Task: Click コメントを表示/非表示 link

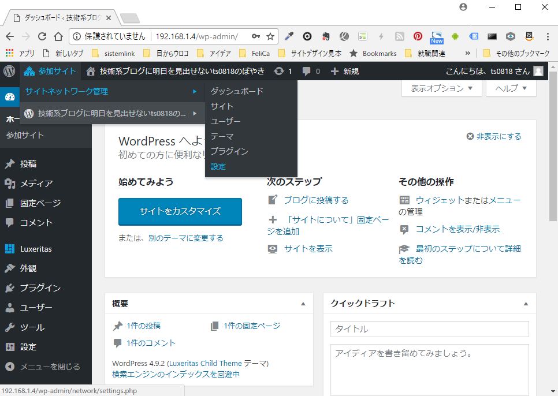Action: click(x=457, y=229)
